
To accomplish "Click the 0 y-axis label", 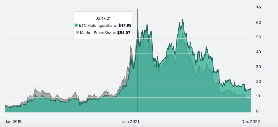I will (x=257, y=111).
